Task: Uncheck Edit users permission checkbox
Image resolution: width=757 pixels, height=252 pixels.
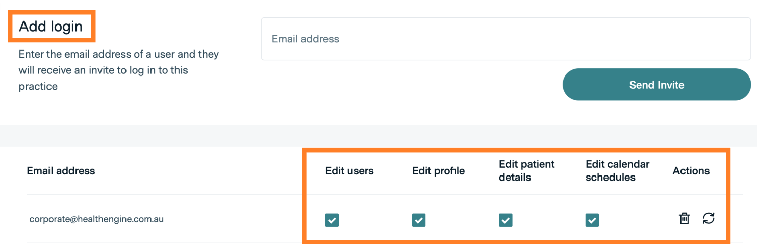Action: point(332,220)
